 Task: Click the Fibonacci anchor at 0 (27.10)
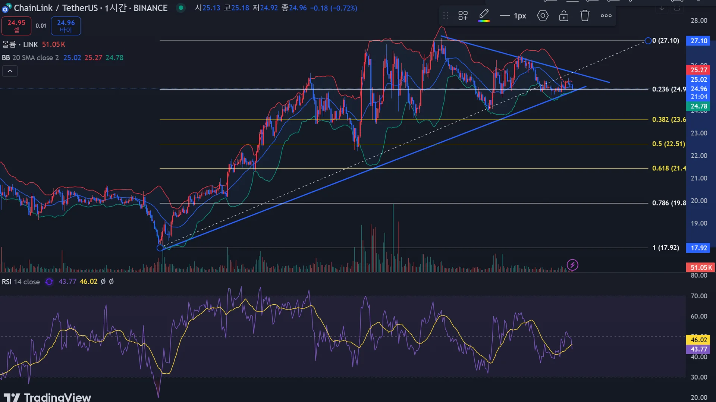[648, 41]
